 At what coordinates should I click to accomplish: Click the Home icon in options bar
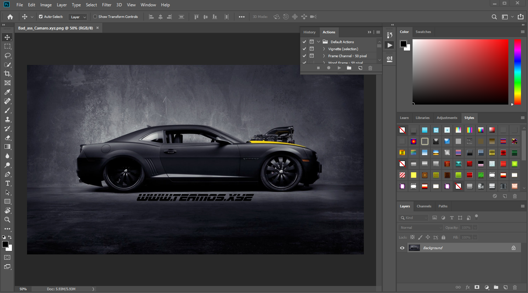coord(10,16)
